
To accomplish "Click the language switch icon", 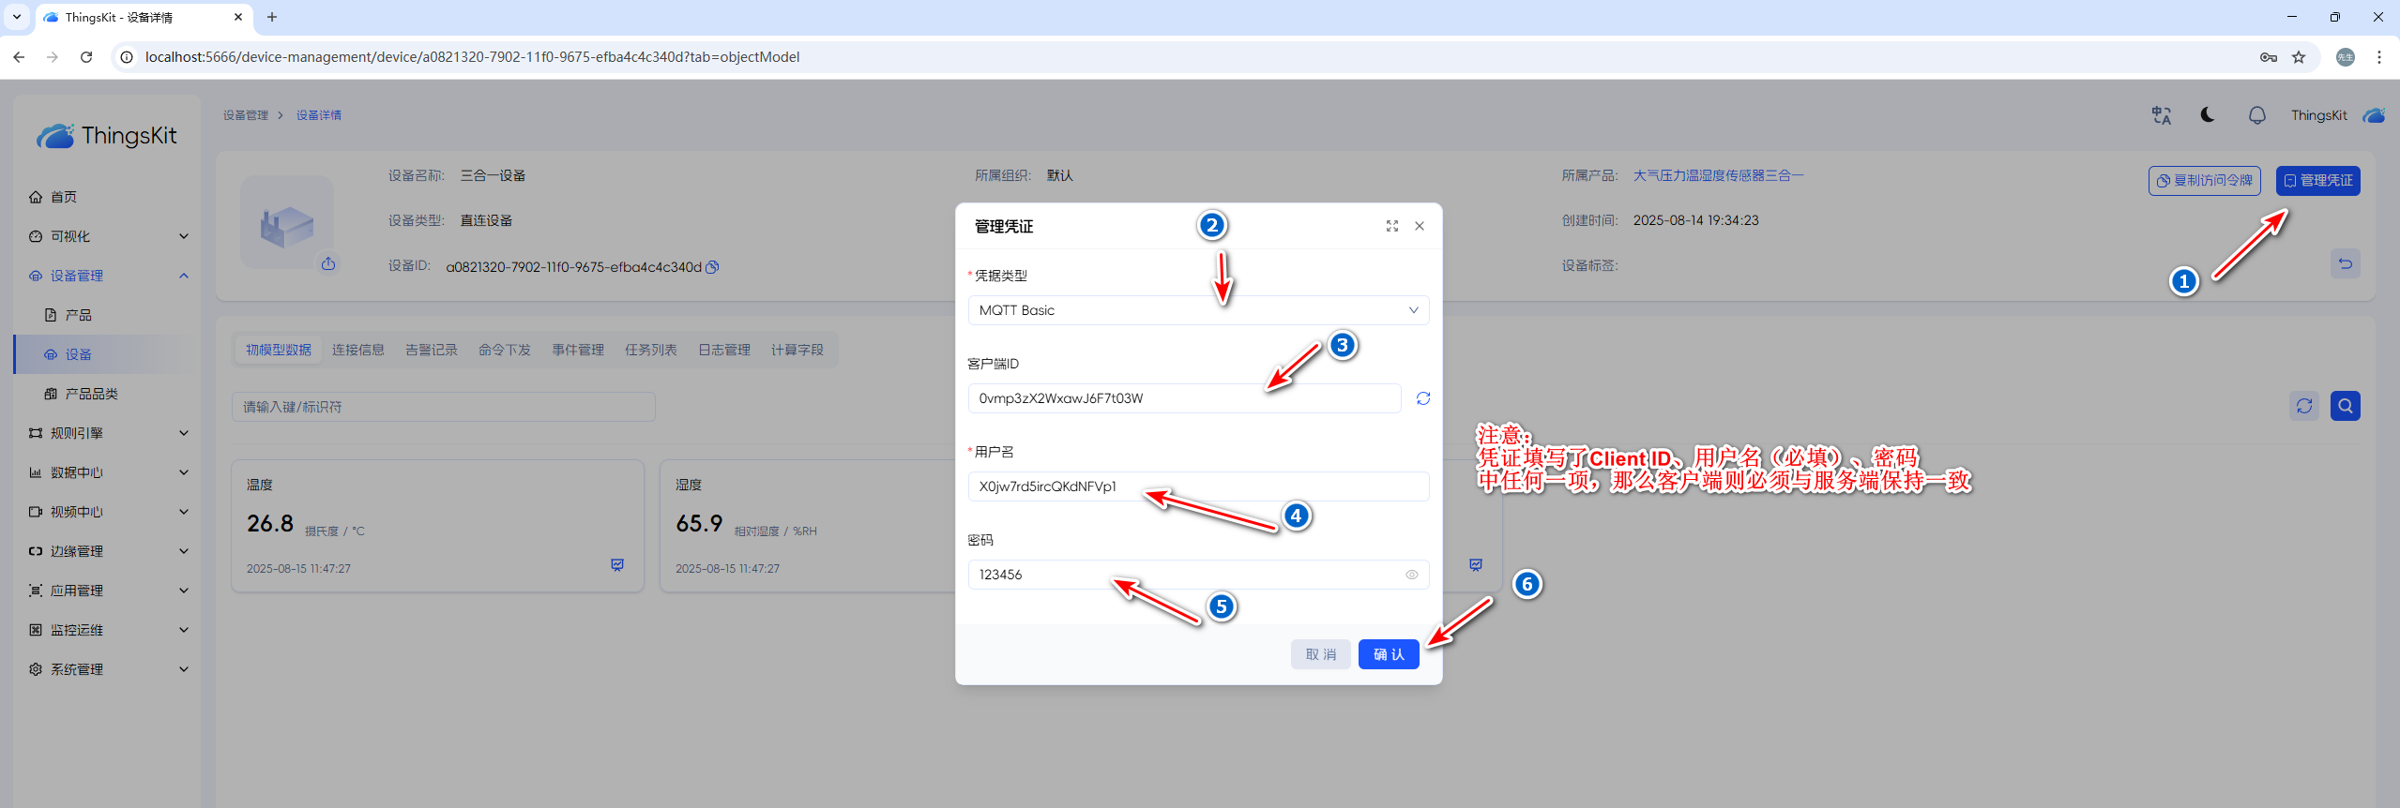I will point(2161,115).
